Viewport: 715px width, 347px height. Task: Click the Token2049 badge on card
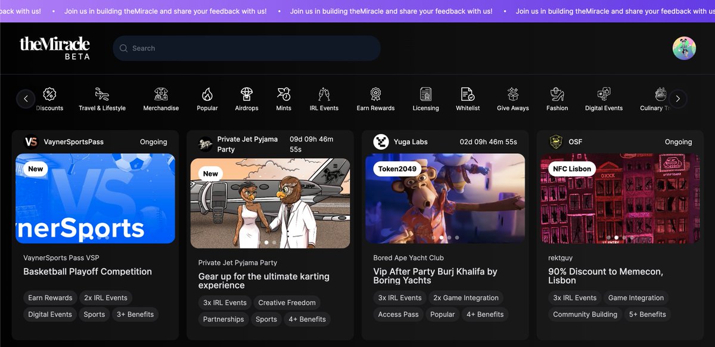(397, 169)
